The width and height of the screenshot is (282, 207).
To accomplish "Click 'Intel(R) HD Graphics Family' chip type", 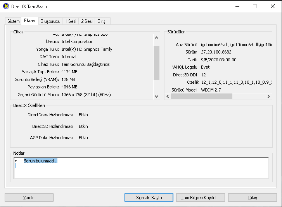I will tap(87, 49).
